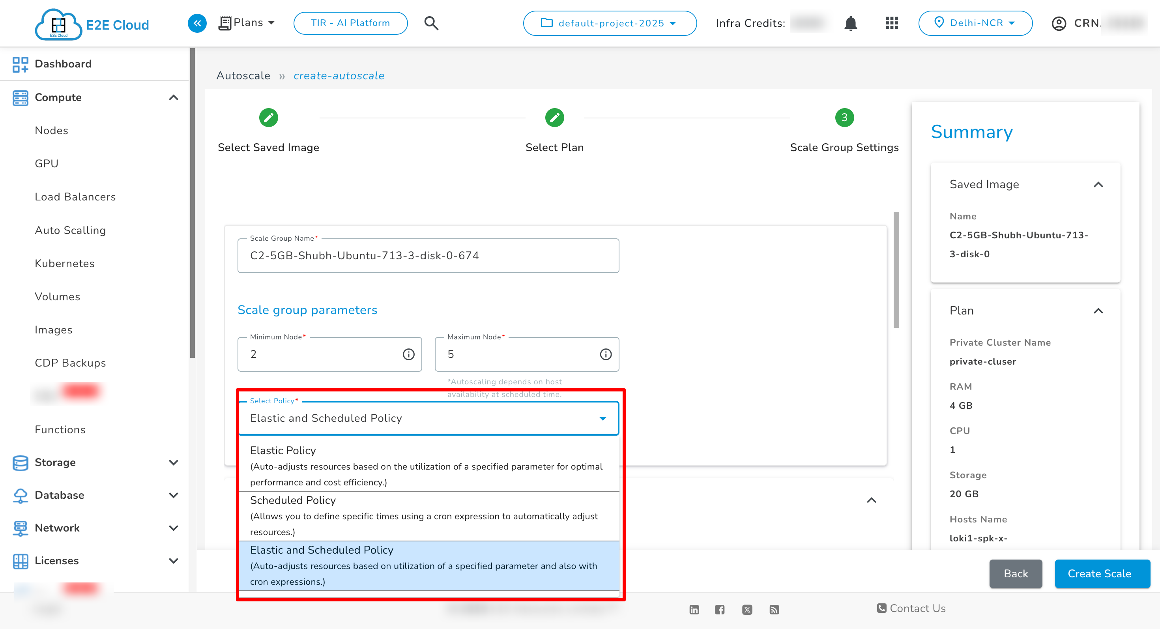Click the Create Scale button
Image resolution: width=1160 pixels, height=629 pixels.
(x=1102, y=574)
